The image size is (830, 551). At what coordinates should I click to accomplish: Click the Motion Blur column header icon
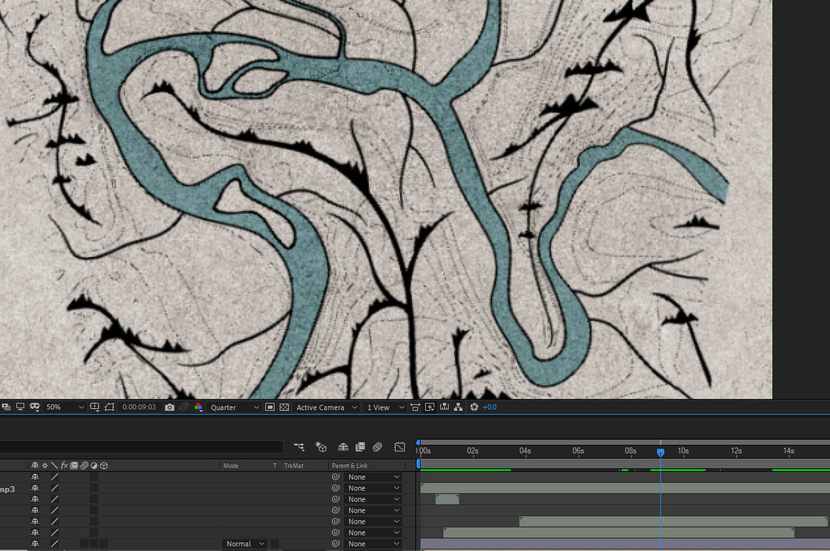click(84, 466)
